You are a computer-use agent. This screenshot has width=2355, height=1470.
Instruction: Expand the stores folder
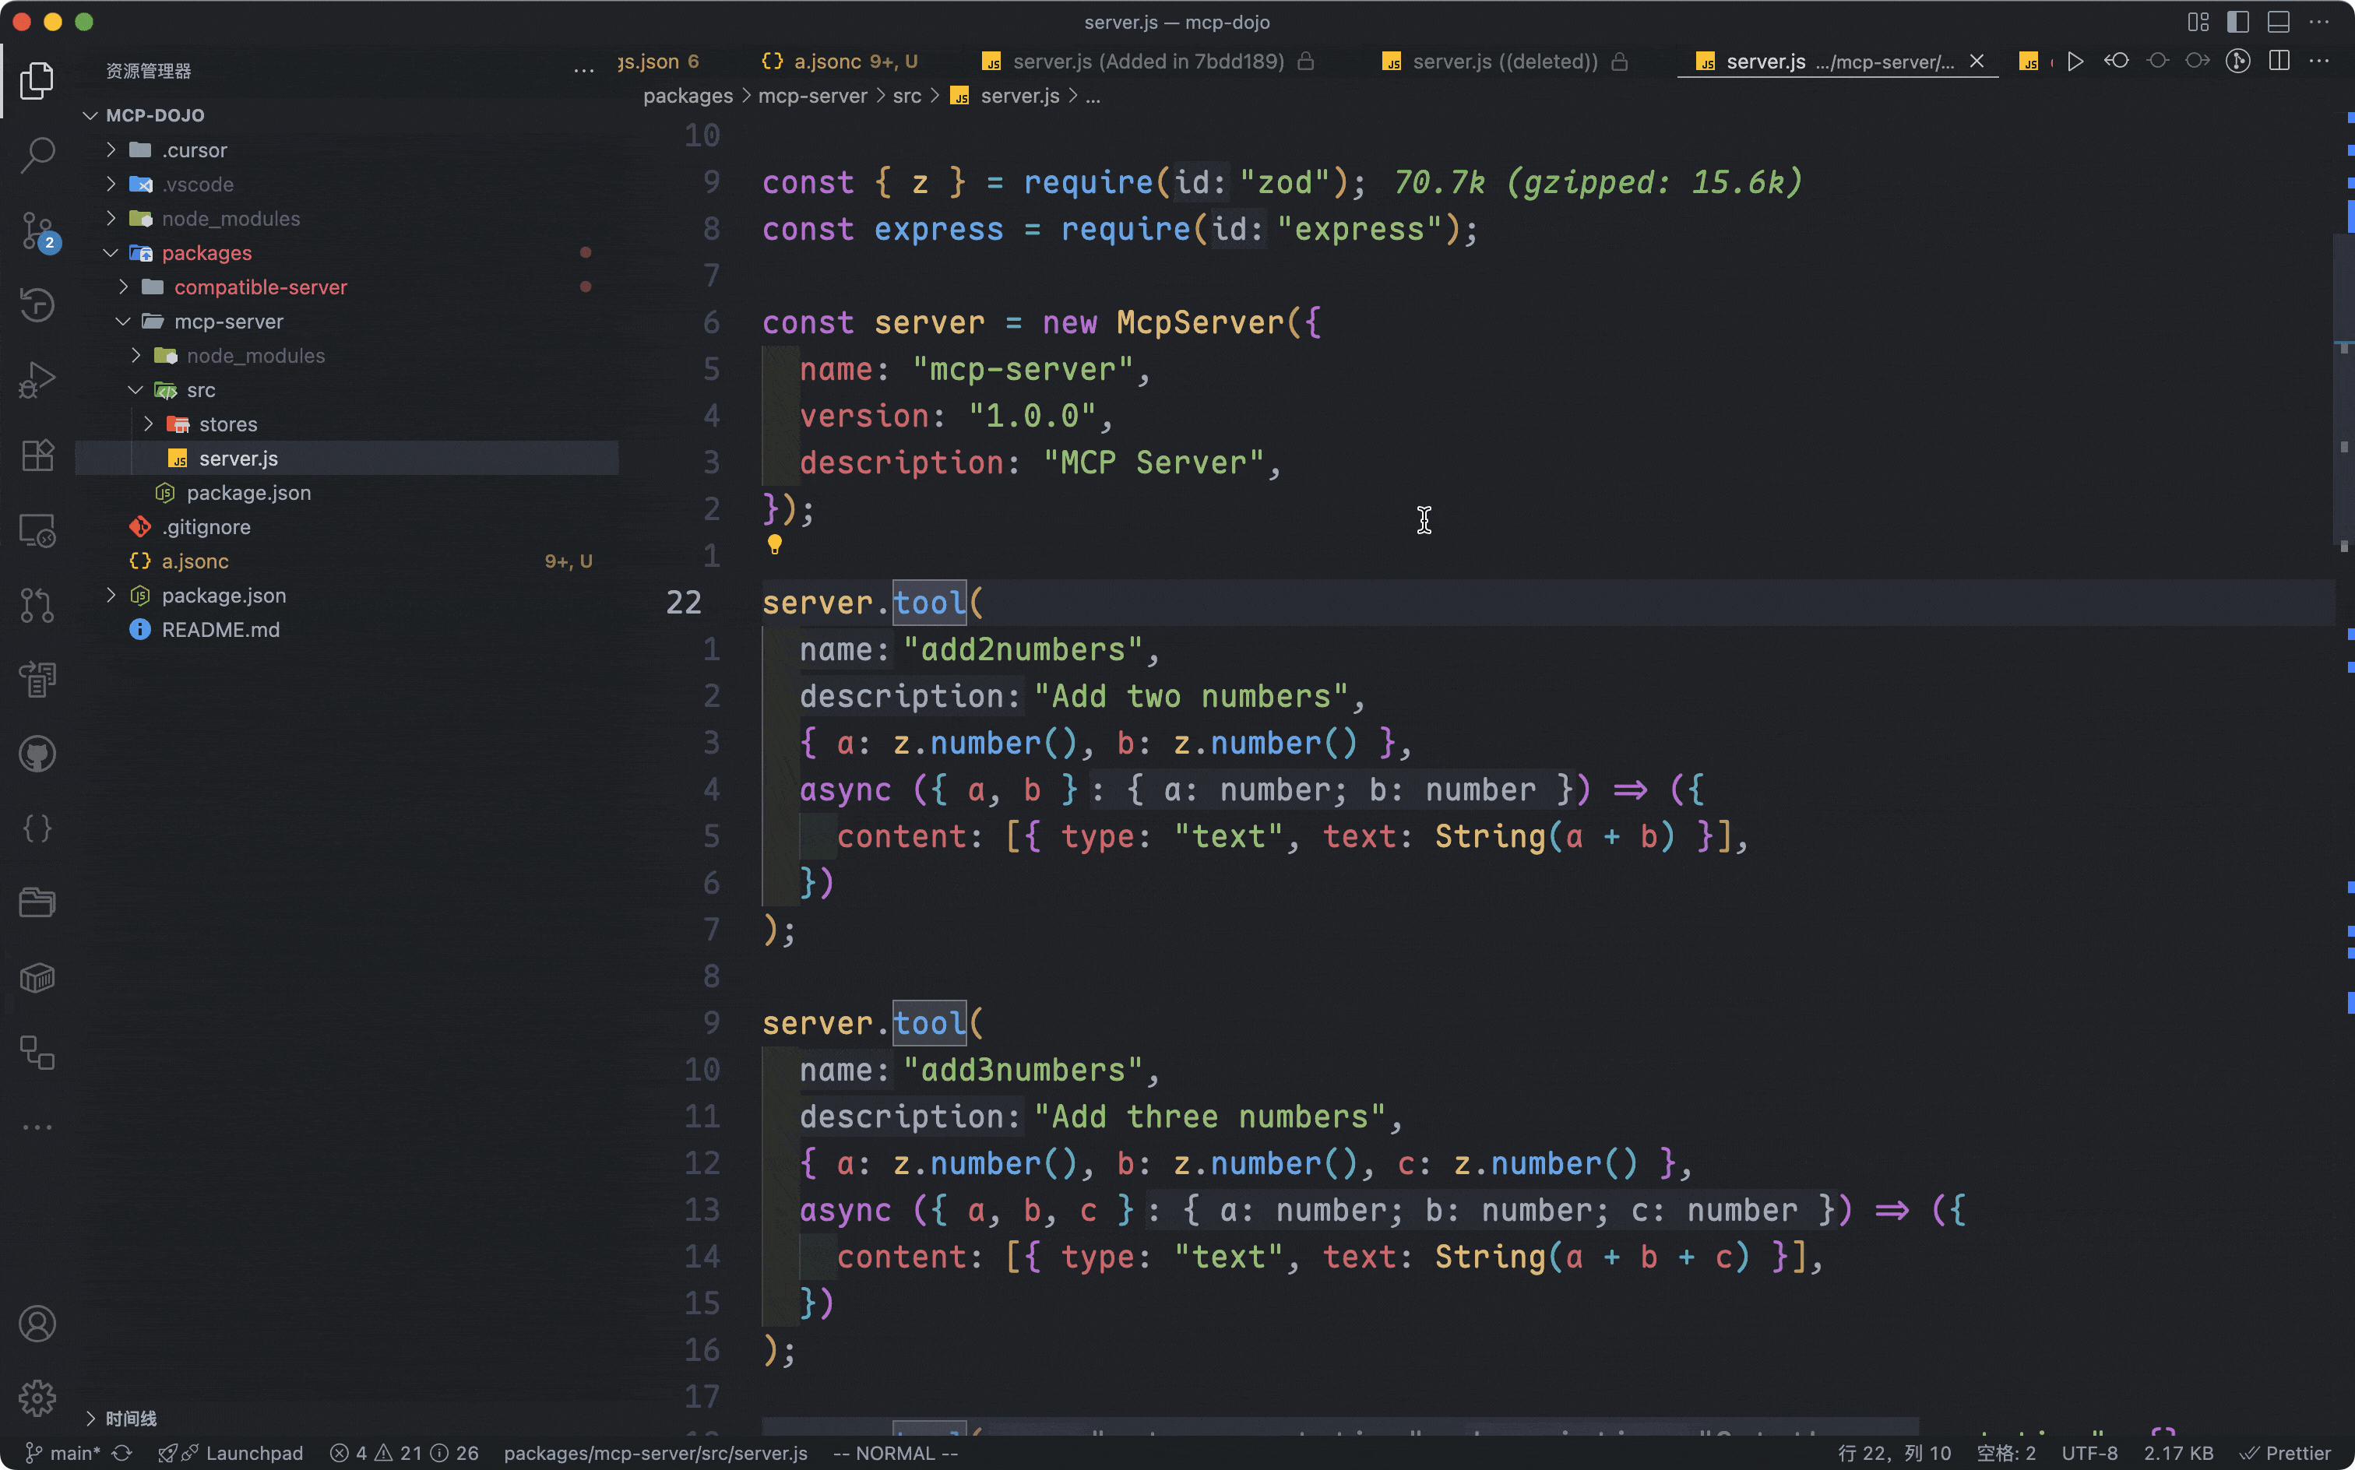[x=227, y=424]
